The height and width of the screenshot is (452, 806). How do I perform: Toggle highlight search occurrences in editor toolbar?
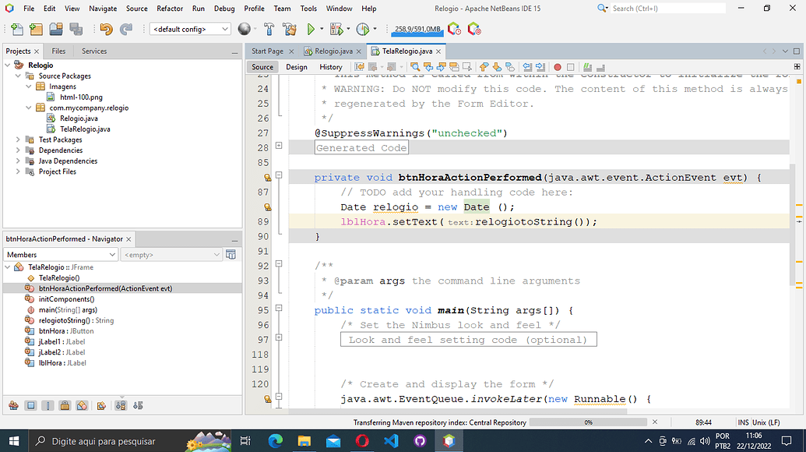(x=416, y=68)
